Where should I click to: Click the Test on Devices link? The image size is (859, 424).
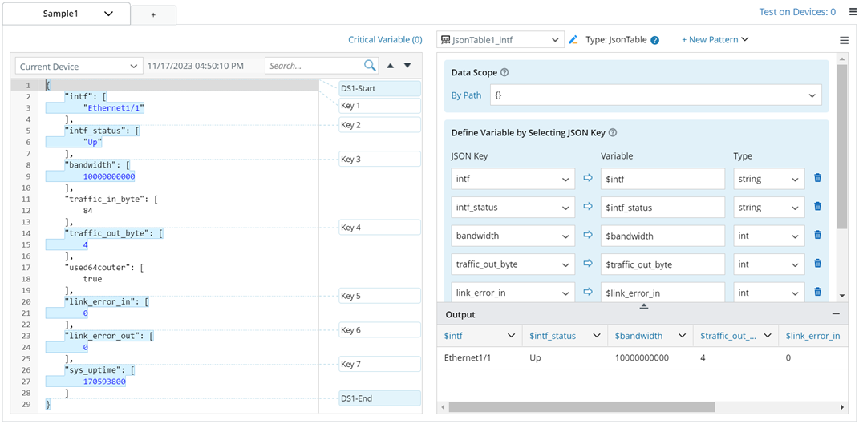point(797,12)
